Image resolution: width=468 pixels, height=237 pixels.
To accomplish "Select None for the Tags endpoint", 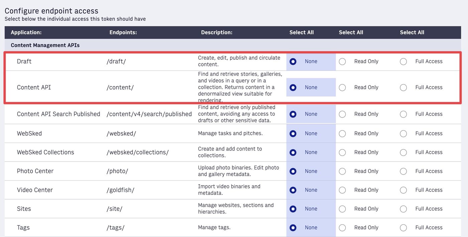I will [293, 228].
